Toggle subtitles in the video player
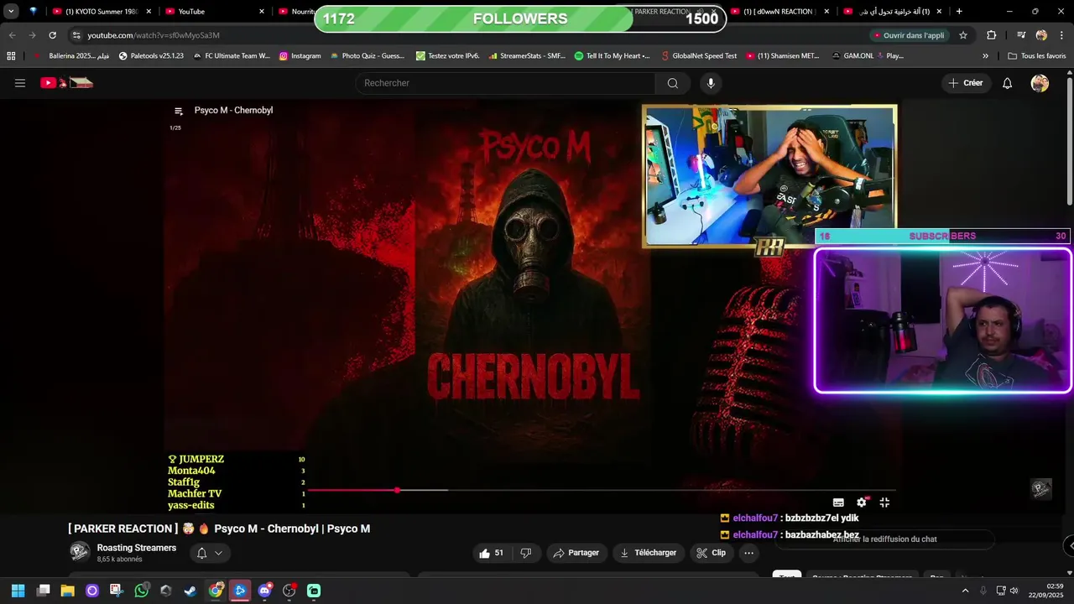This screenshot has height=604, width=1074. pos(837,502)
